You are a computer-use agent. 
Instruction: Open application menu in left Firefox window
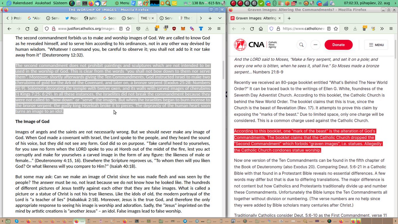point(219,29)
